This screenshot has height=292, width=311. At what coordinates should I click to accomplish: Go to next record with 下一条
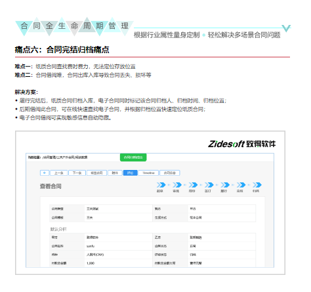click(77, 173)
